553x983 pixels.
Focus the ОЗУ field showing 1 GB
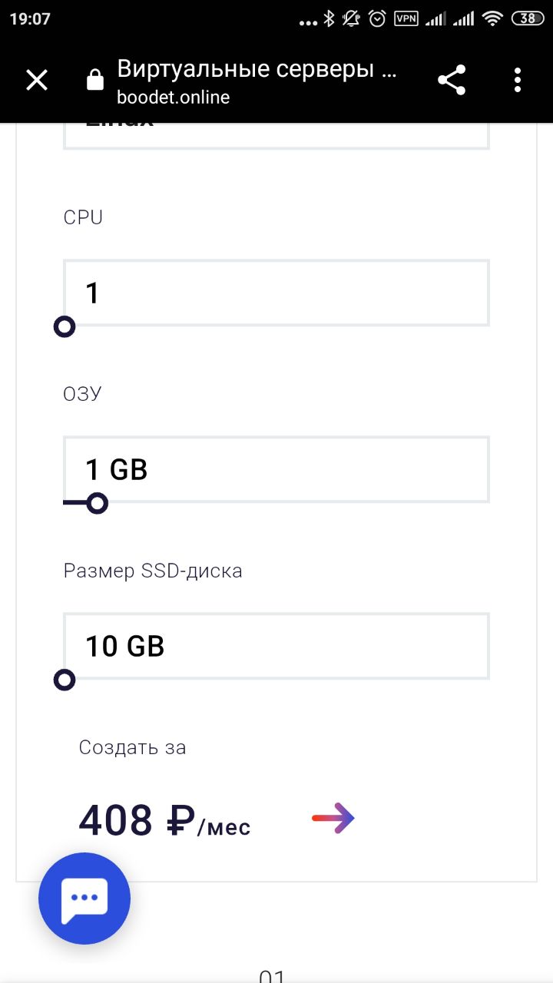click(x=276, y=469)
